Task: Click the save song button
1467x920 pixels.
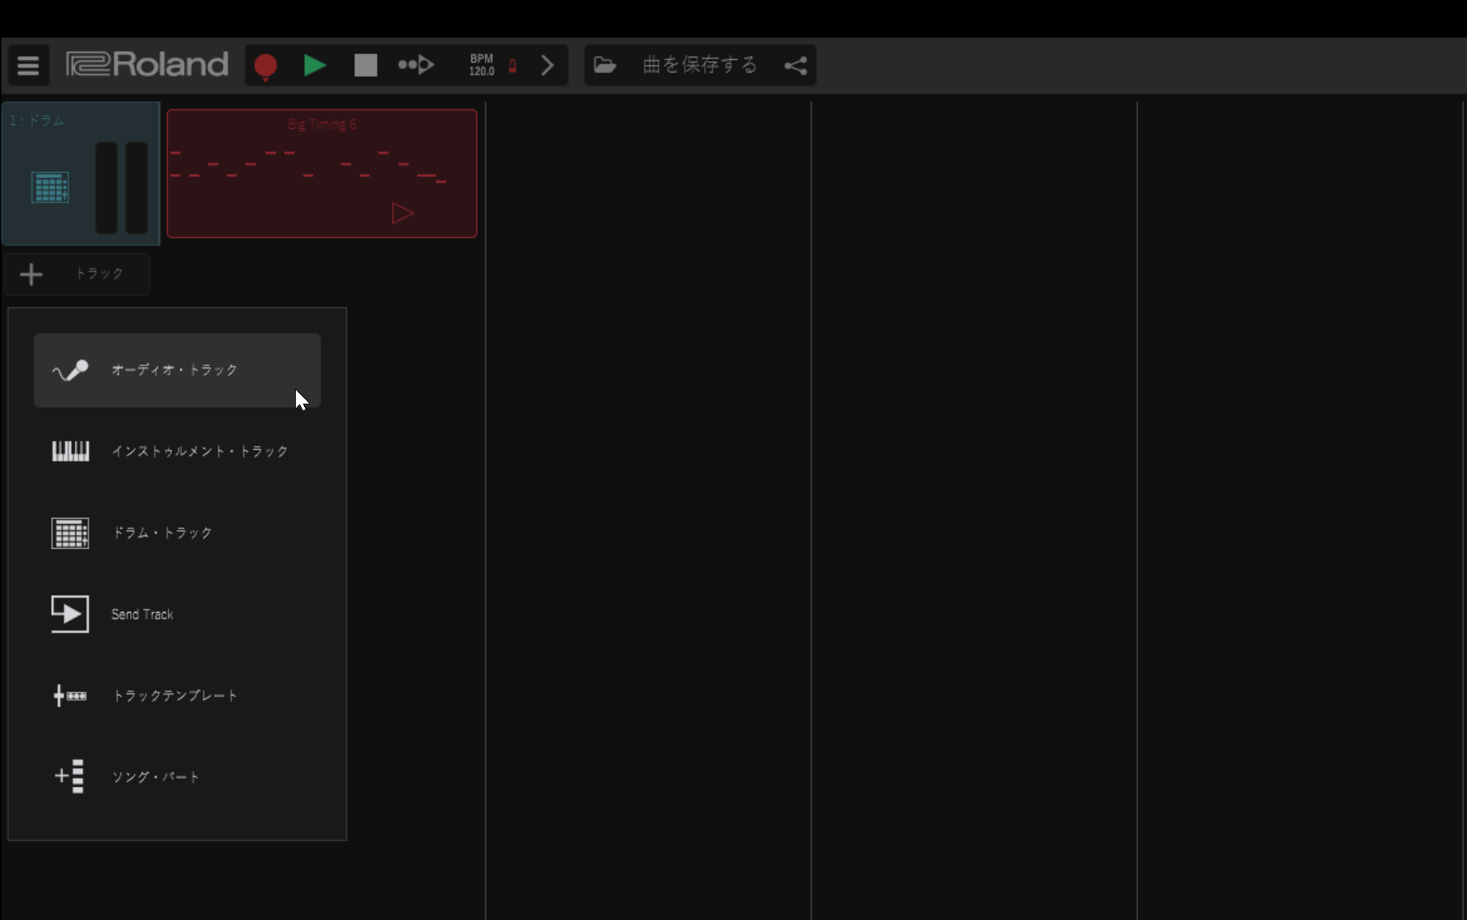Action: click(x=699, y=65)
